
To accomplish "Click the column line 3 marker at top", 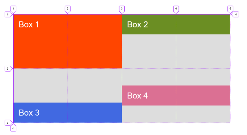I will [x=122, y=9].
